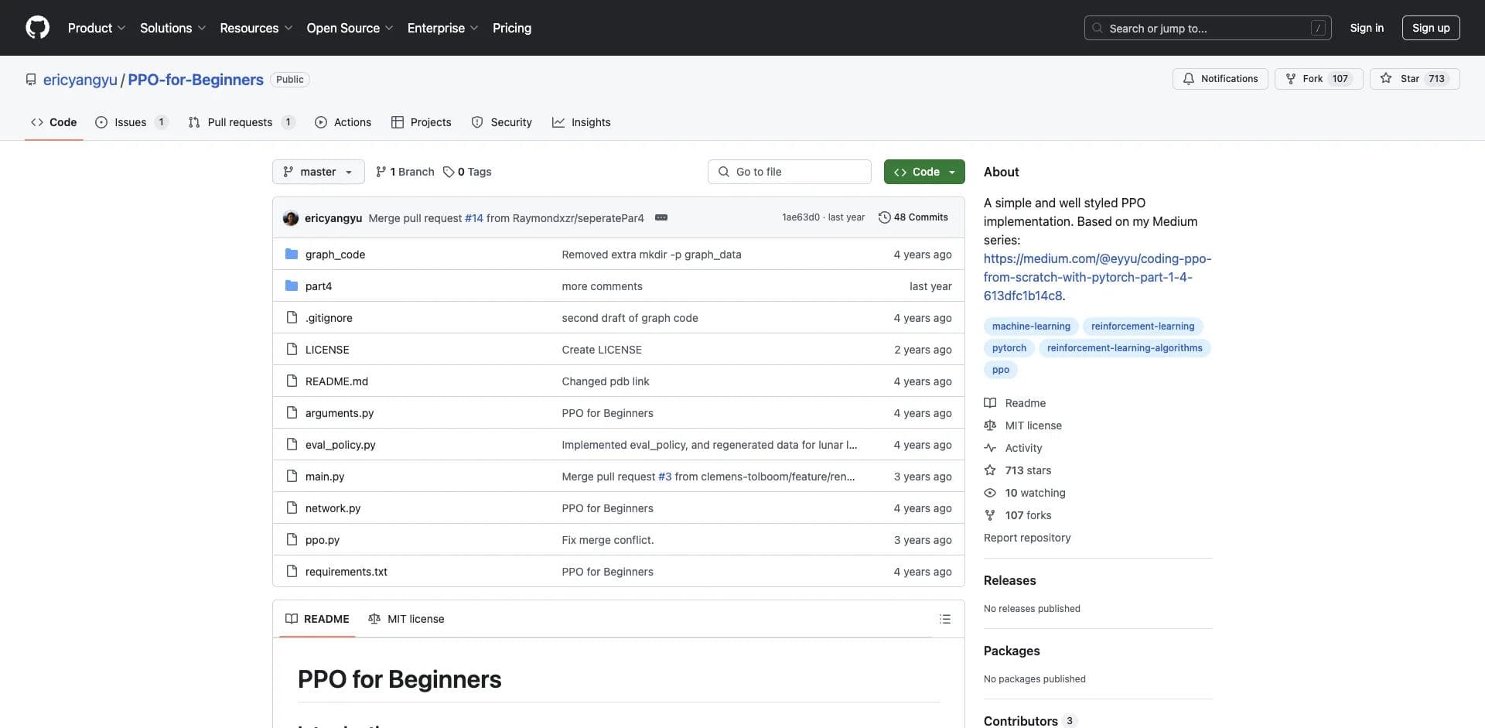Click pull request #3 link in main.py row
This screenshot has width=1485, height=728.
pyautogui.click(x=665, y=477)
